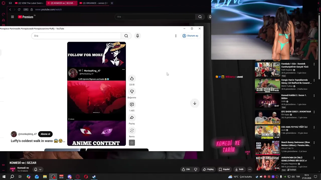Click the www.youtube.com/watch address bar
This screenshot has height=180, width=321.
[x=48, y=9]
